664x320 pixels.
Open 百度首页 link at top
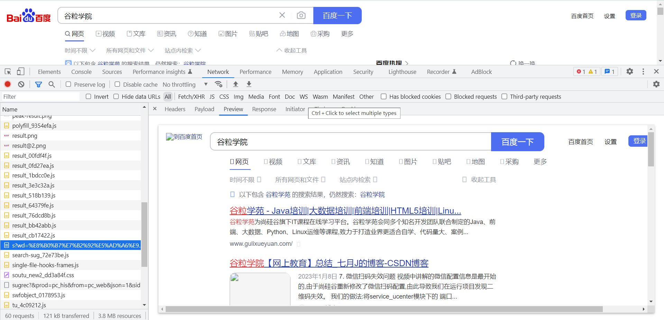(582, 16)
